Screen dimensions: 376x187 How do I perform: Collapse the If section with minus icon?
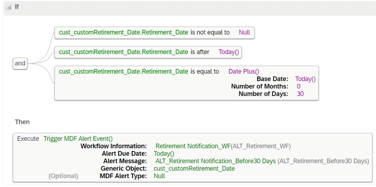[x=9, y=7]
